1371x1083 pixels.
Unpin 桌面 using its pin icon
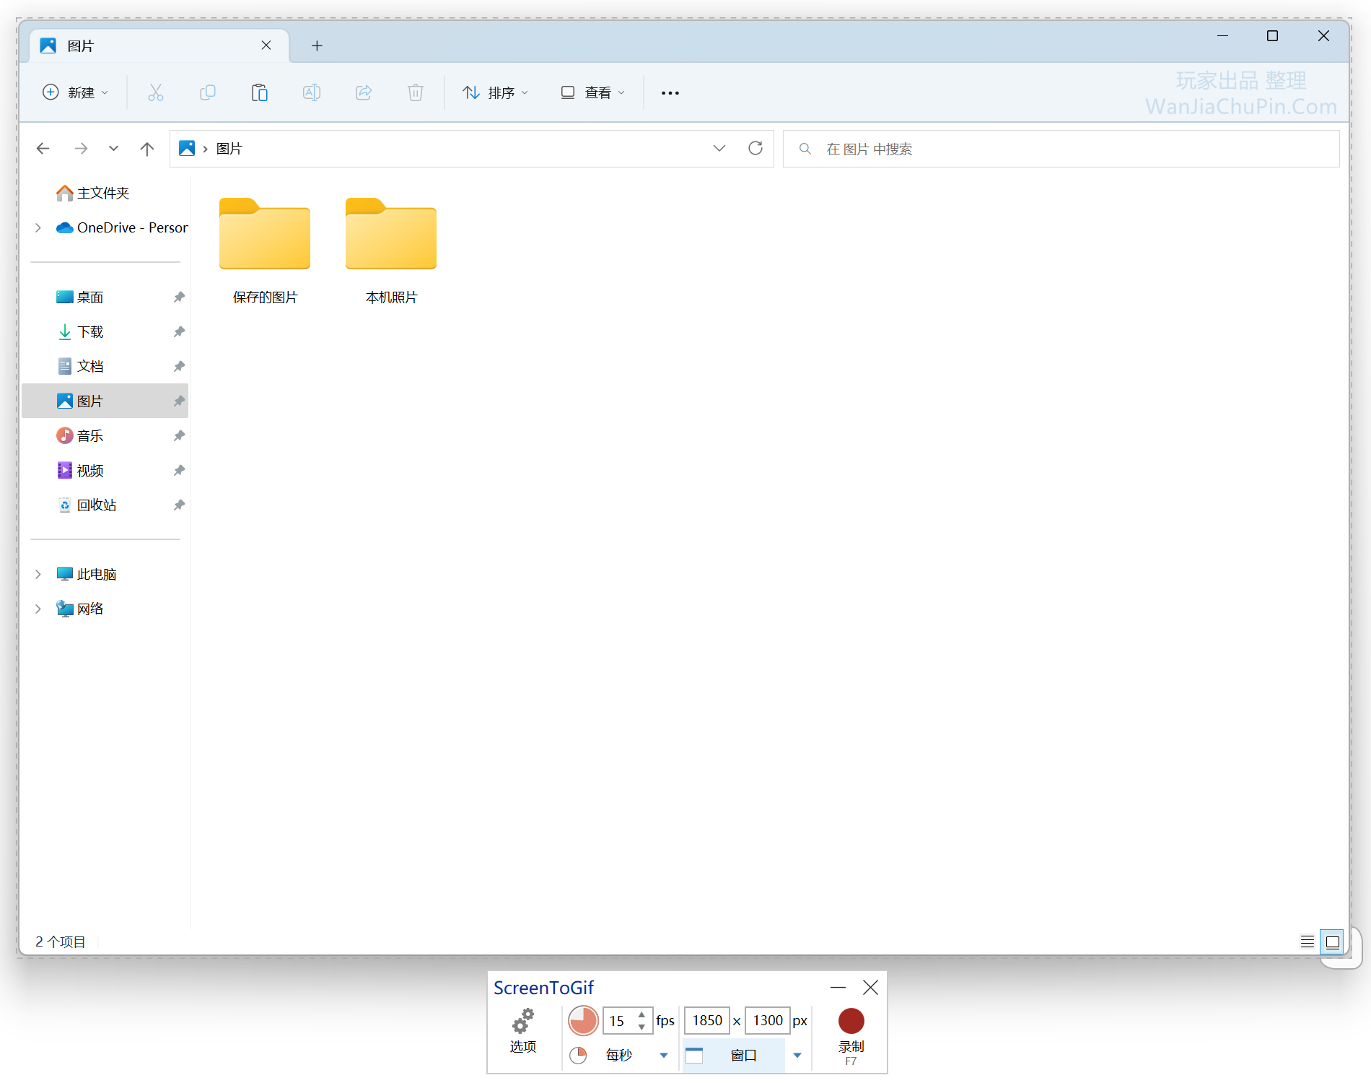tap(179, 297)
